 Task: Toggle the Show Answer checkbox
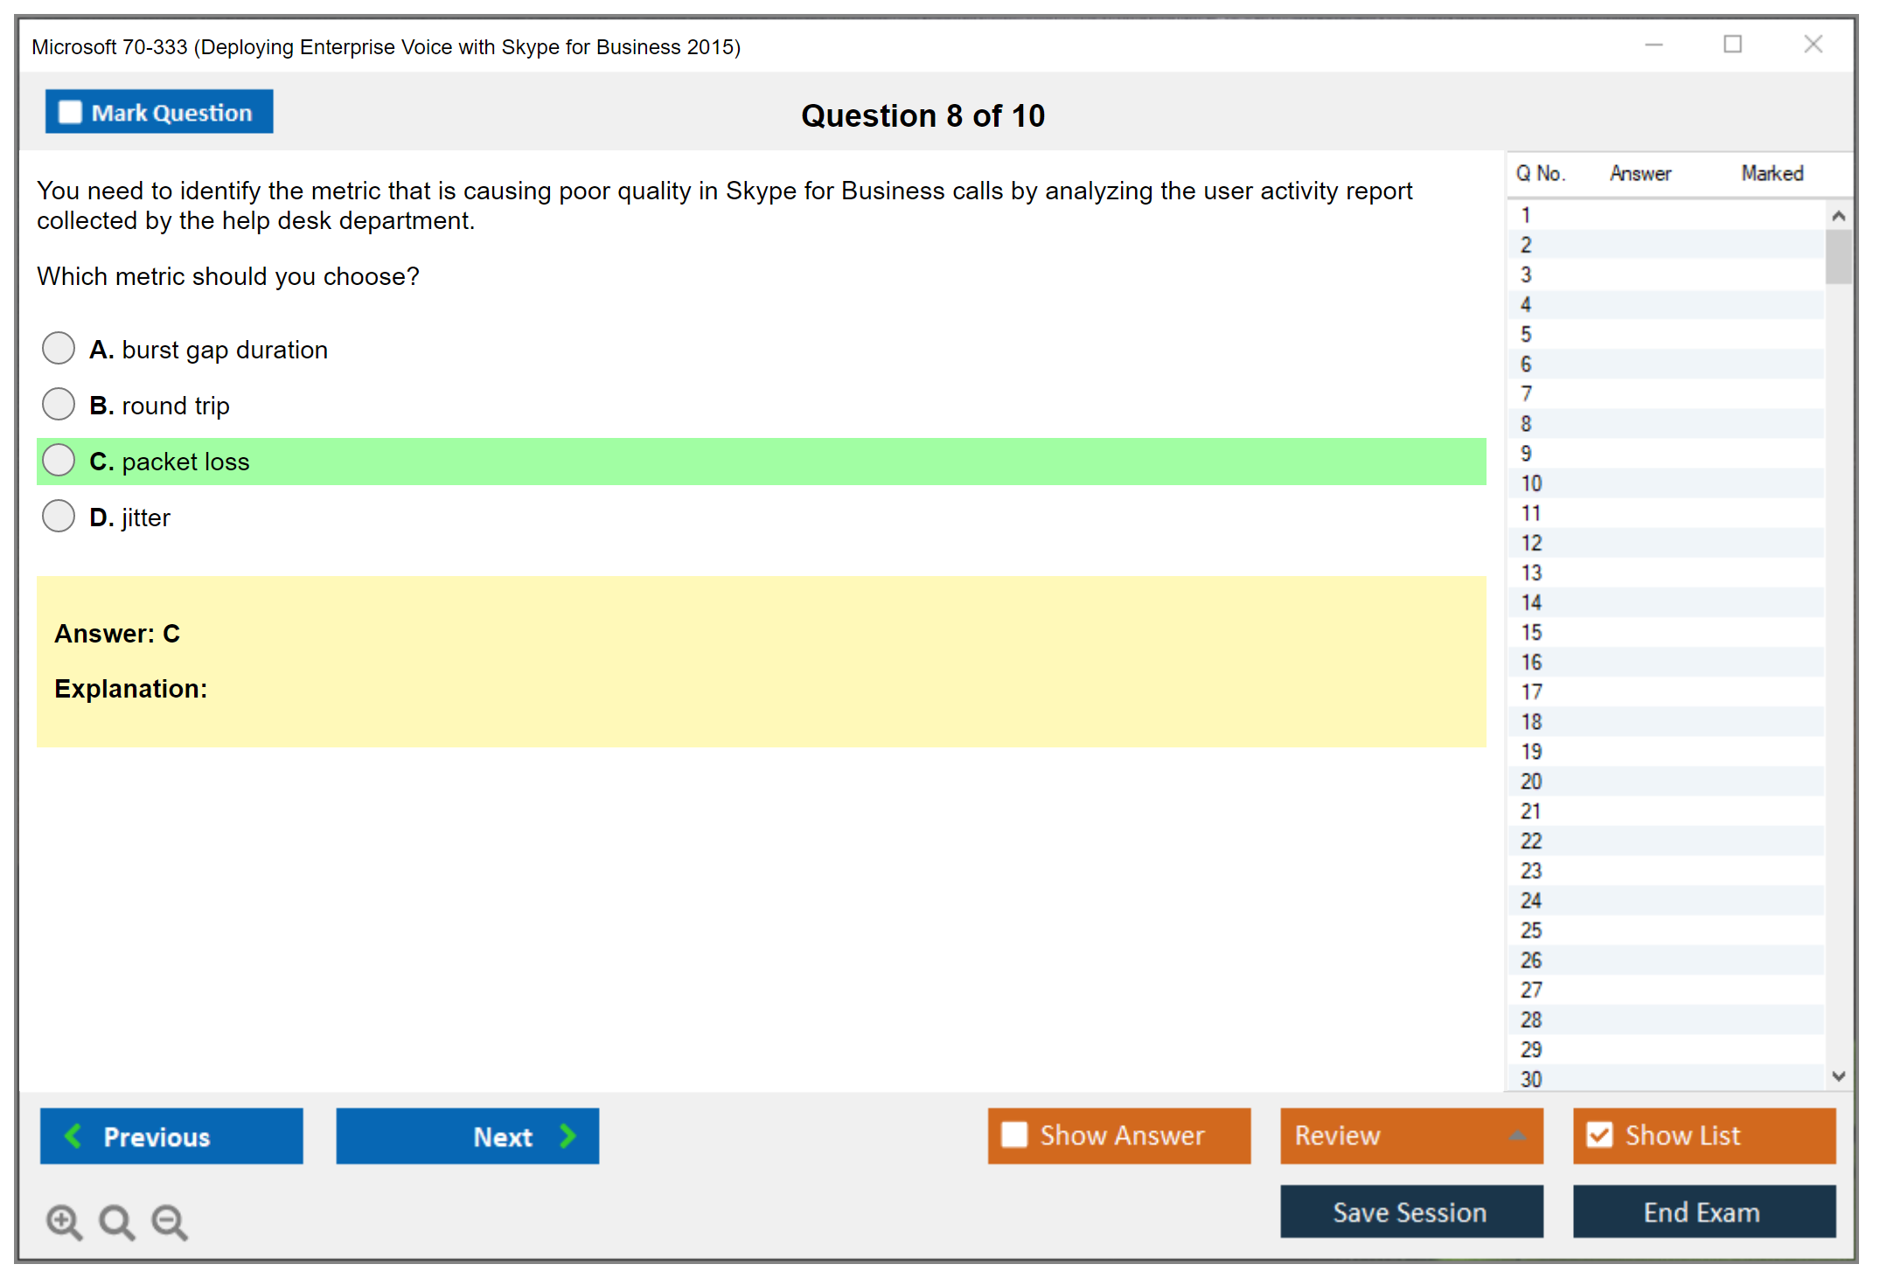click(x=1014, y=1135)
